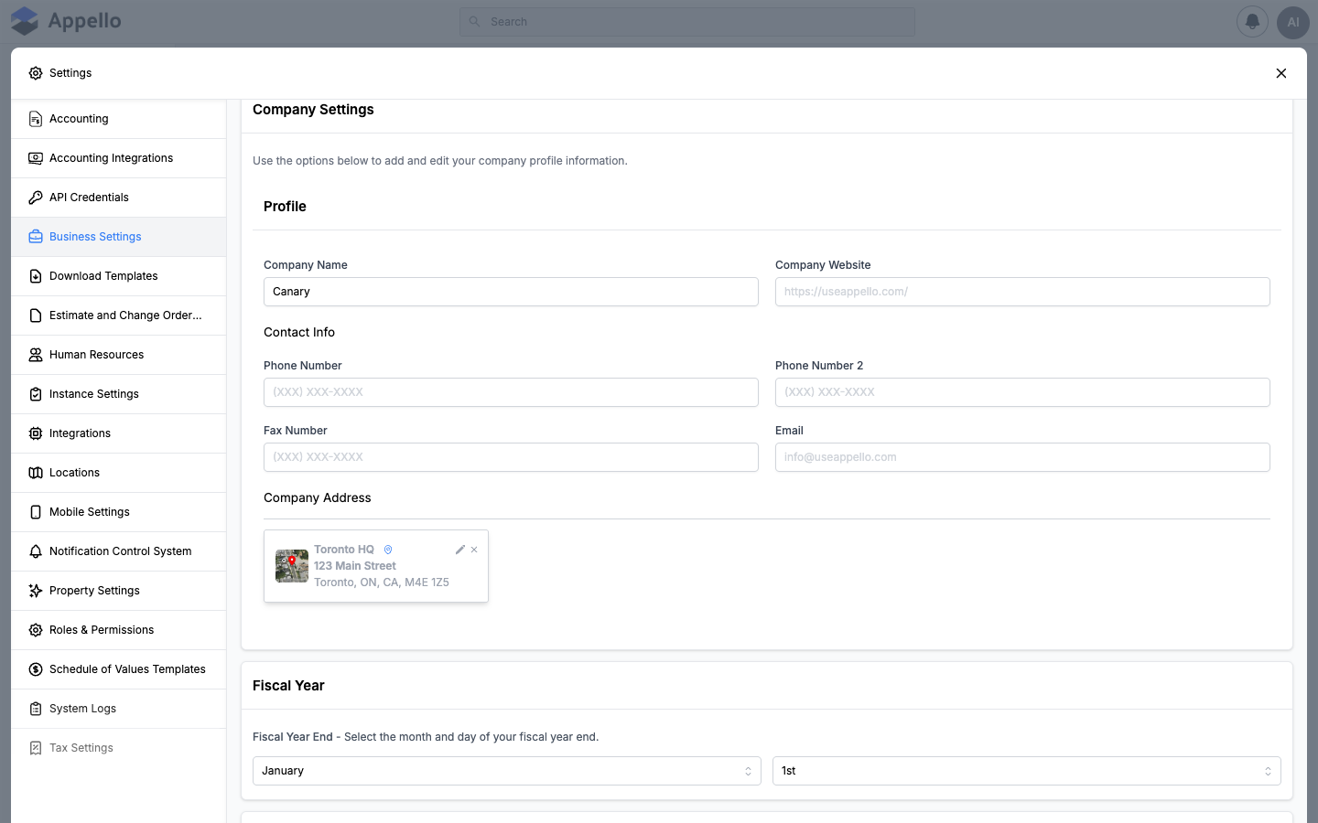Focus the Phone Number field
The image size is (1318, 823).
511,392
